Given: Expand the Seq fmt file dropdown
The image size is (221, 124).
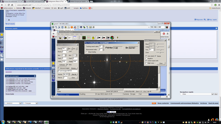Looking at the screenshot, I should 69,74.
